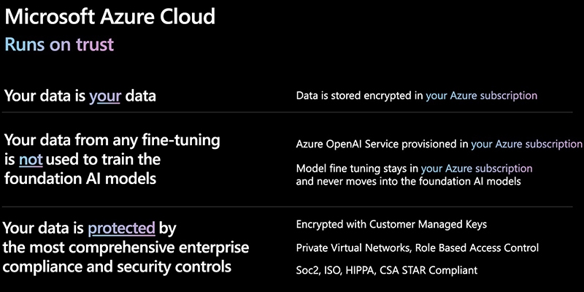The height and width of the screenshot is (292, 584).
Task: Click the Microsoft Azure Cloud title
Action: (x=110, y=16)
